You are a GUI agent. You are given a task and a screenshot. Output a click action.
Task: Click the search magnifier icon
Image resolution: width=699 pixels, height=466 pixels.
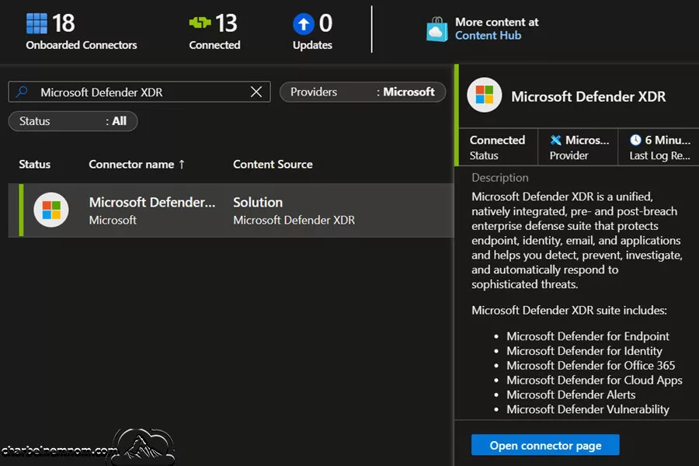click(22, 92)
